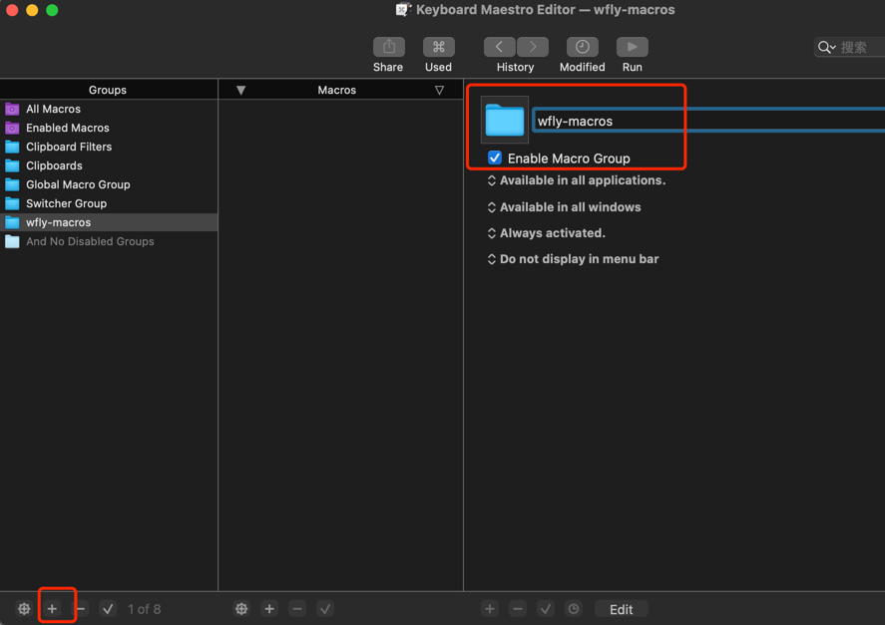Select Switcher Group
Image resolution: width=885 pixels, height=625 pixels.
pyautogui.click(x=109, y=203)
